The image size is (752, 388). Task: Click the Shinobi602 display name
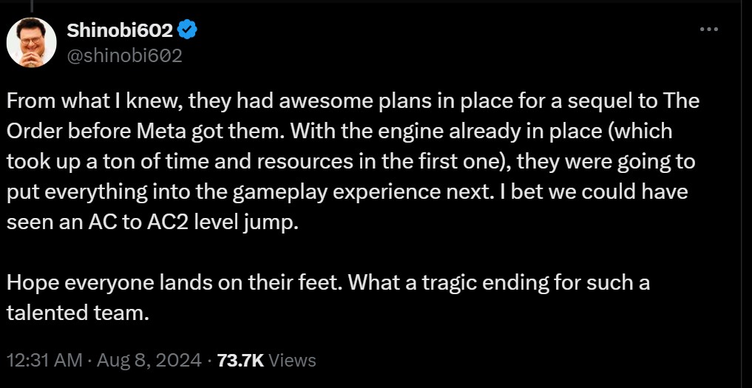(120, 30)
